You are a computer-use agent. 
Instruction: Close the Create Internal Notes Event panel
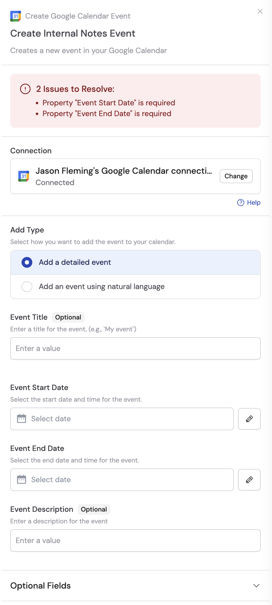(x=260, y=11)
